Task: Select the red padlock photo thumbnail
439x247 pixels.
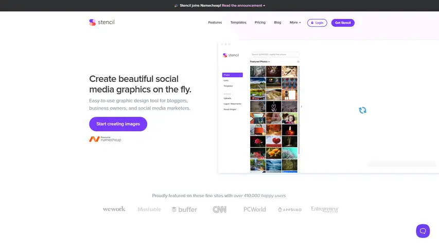Action: [x=257, y=130]
